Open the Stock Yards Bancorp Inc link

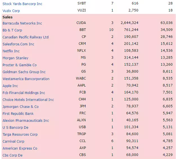[22, 4]
